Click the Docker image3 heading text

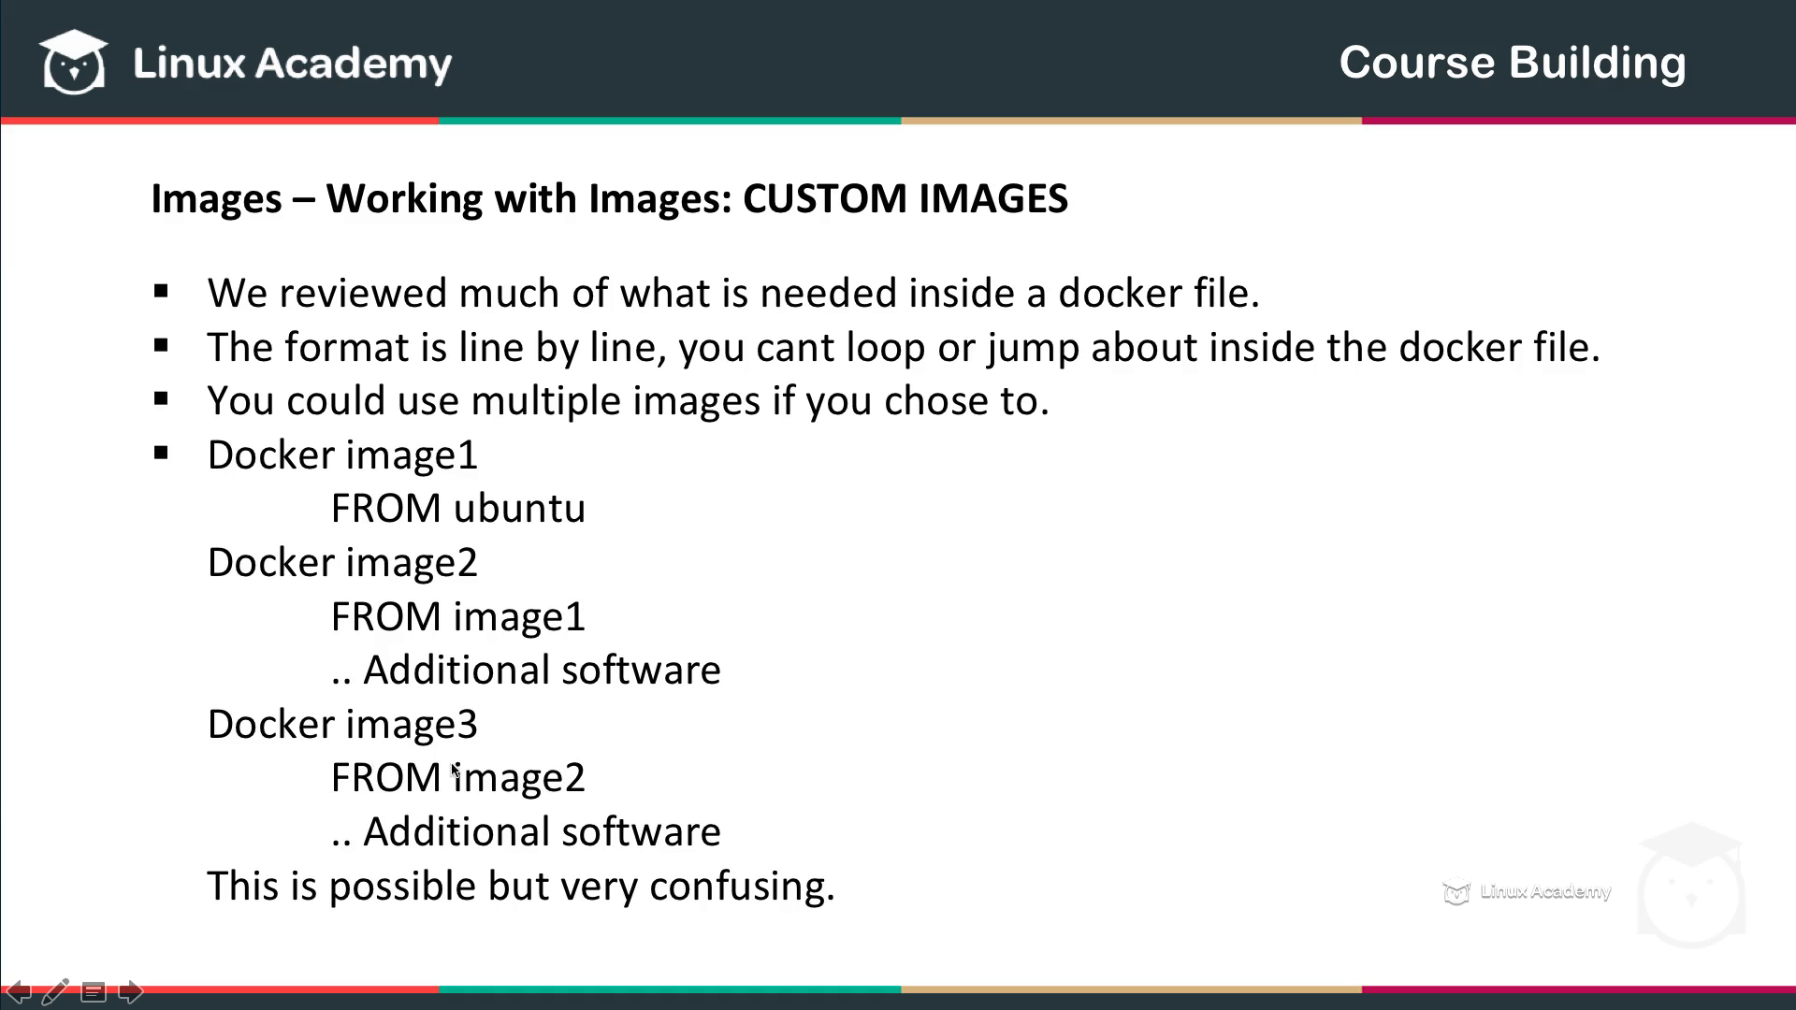pyautogui.click(x=342, y=725)
